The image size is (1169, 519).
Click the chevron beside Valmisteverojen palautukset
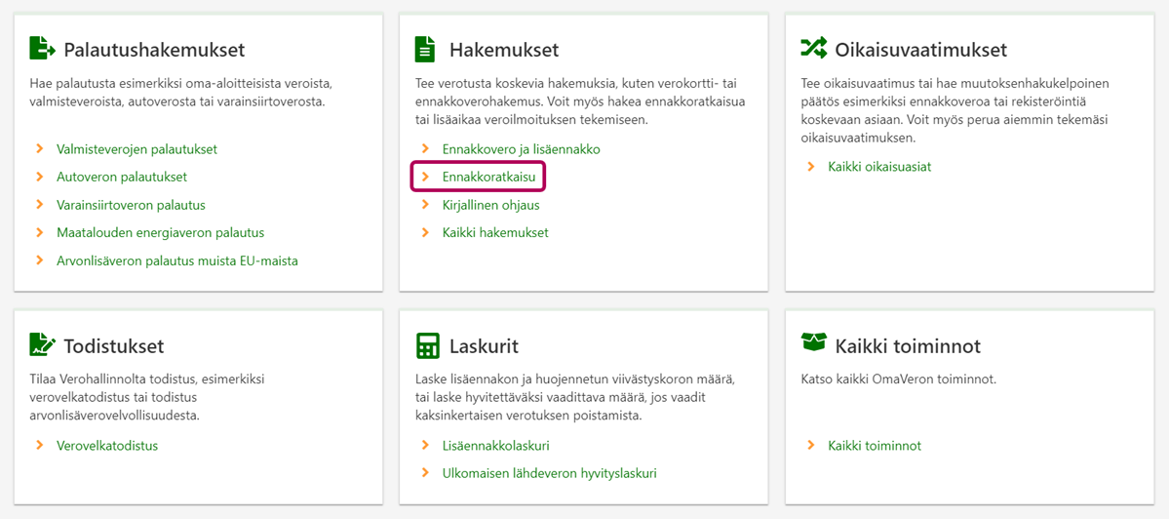40,149
